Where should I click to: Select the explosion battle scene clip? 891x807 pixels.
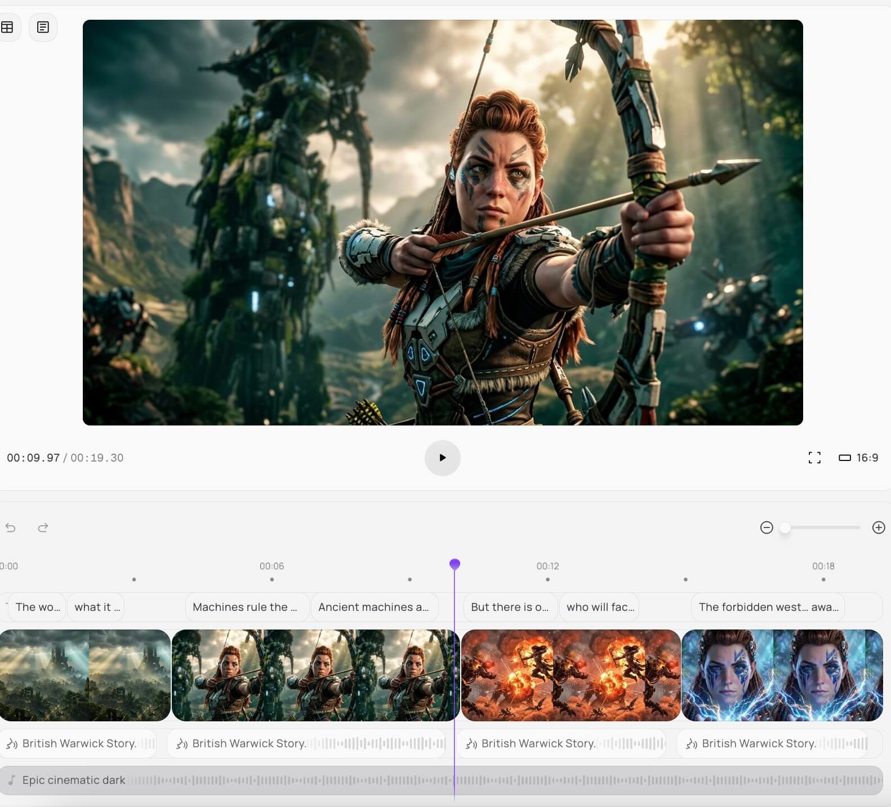pyautogui.click(x=571, y=675)
